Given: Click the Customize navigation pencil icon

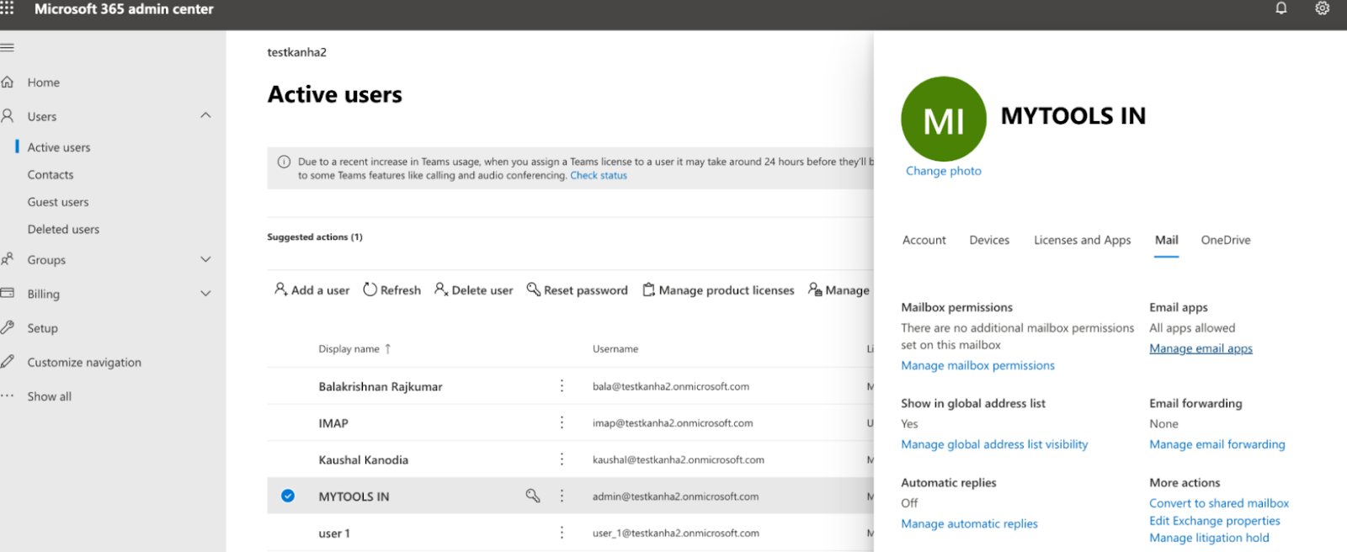Looking at the screenshot, I should (8, 362).
